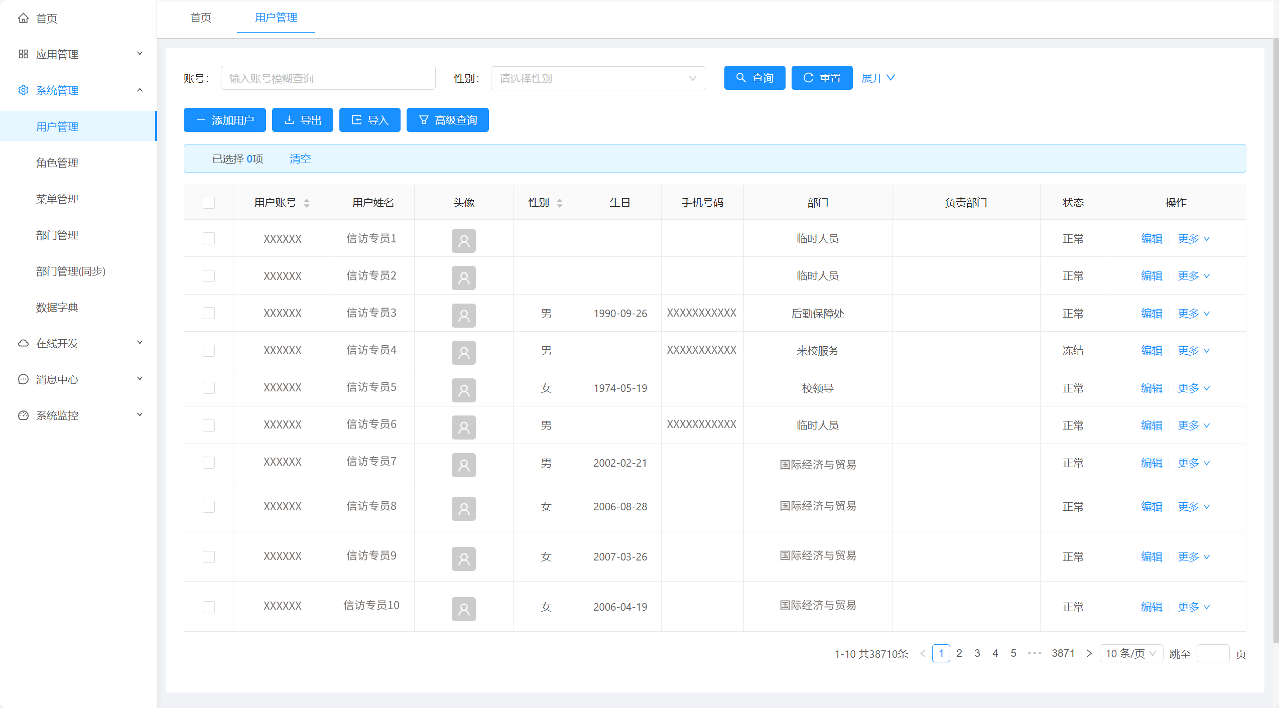Go to last page 3871
Screen dimensions: 1279x708
1063,653
